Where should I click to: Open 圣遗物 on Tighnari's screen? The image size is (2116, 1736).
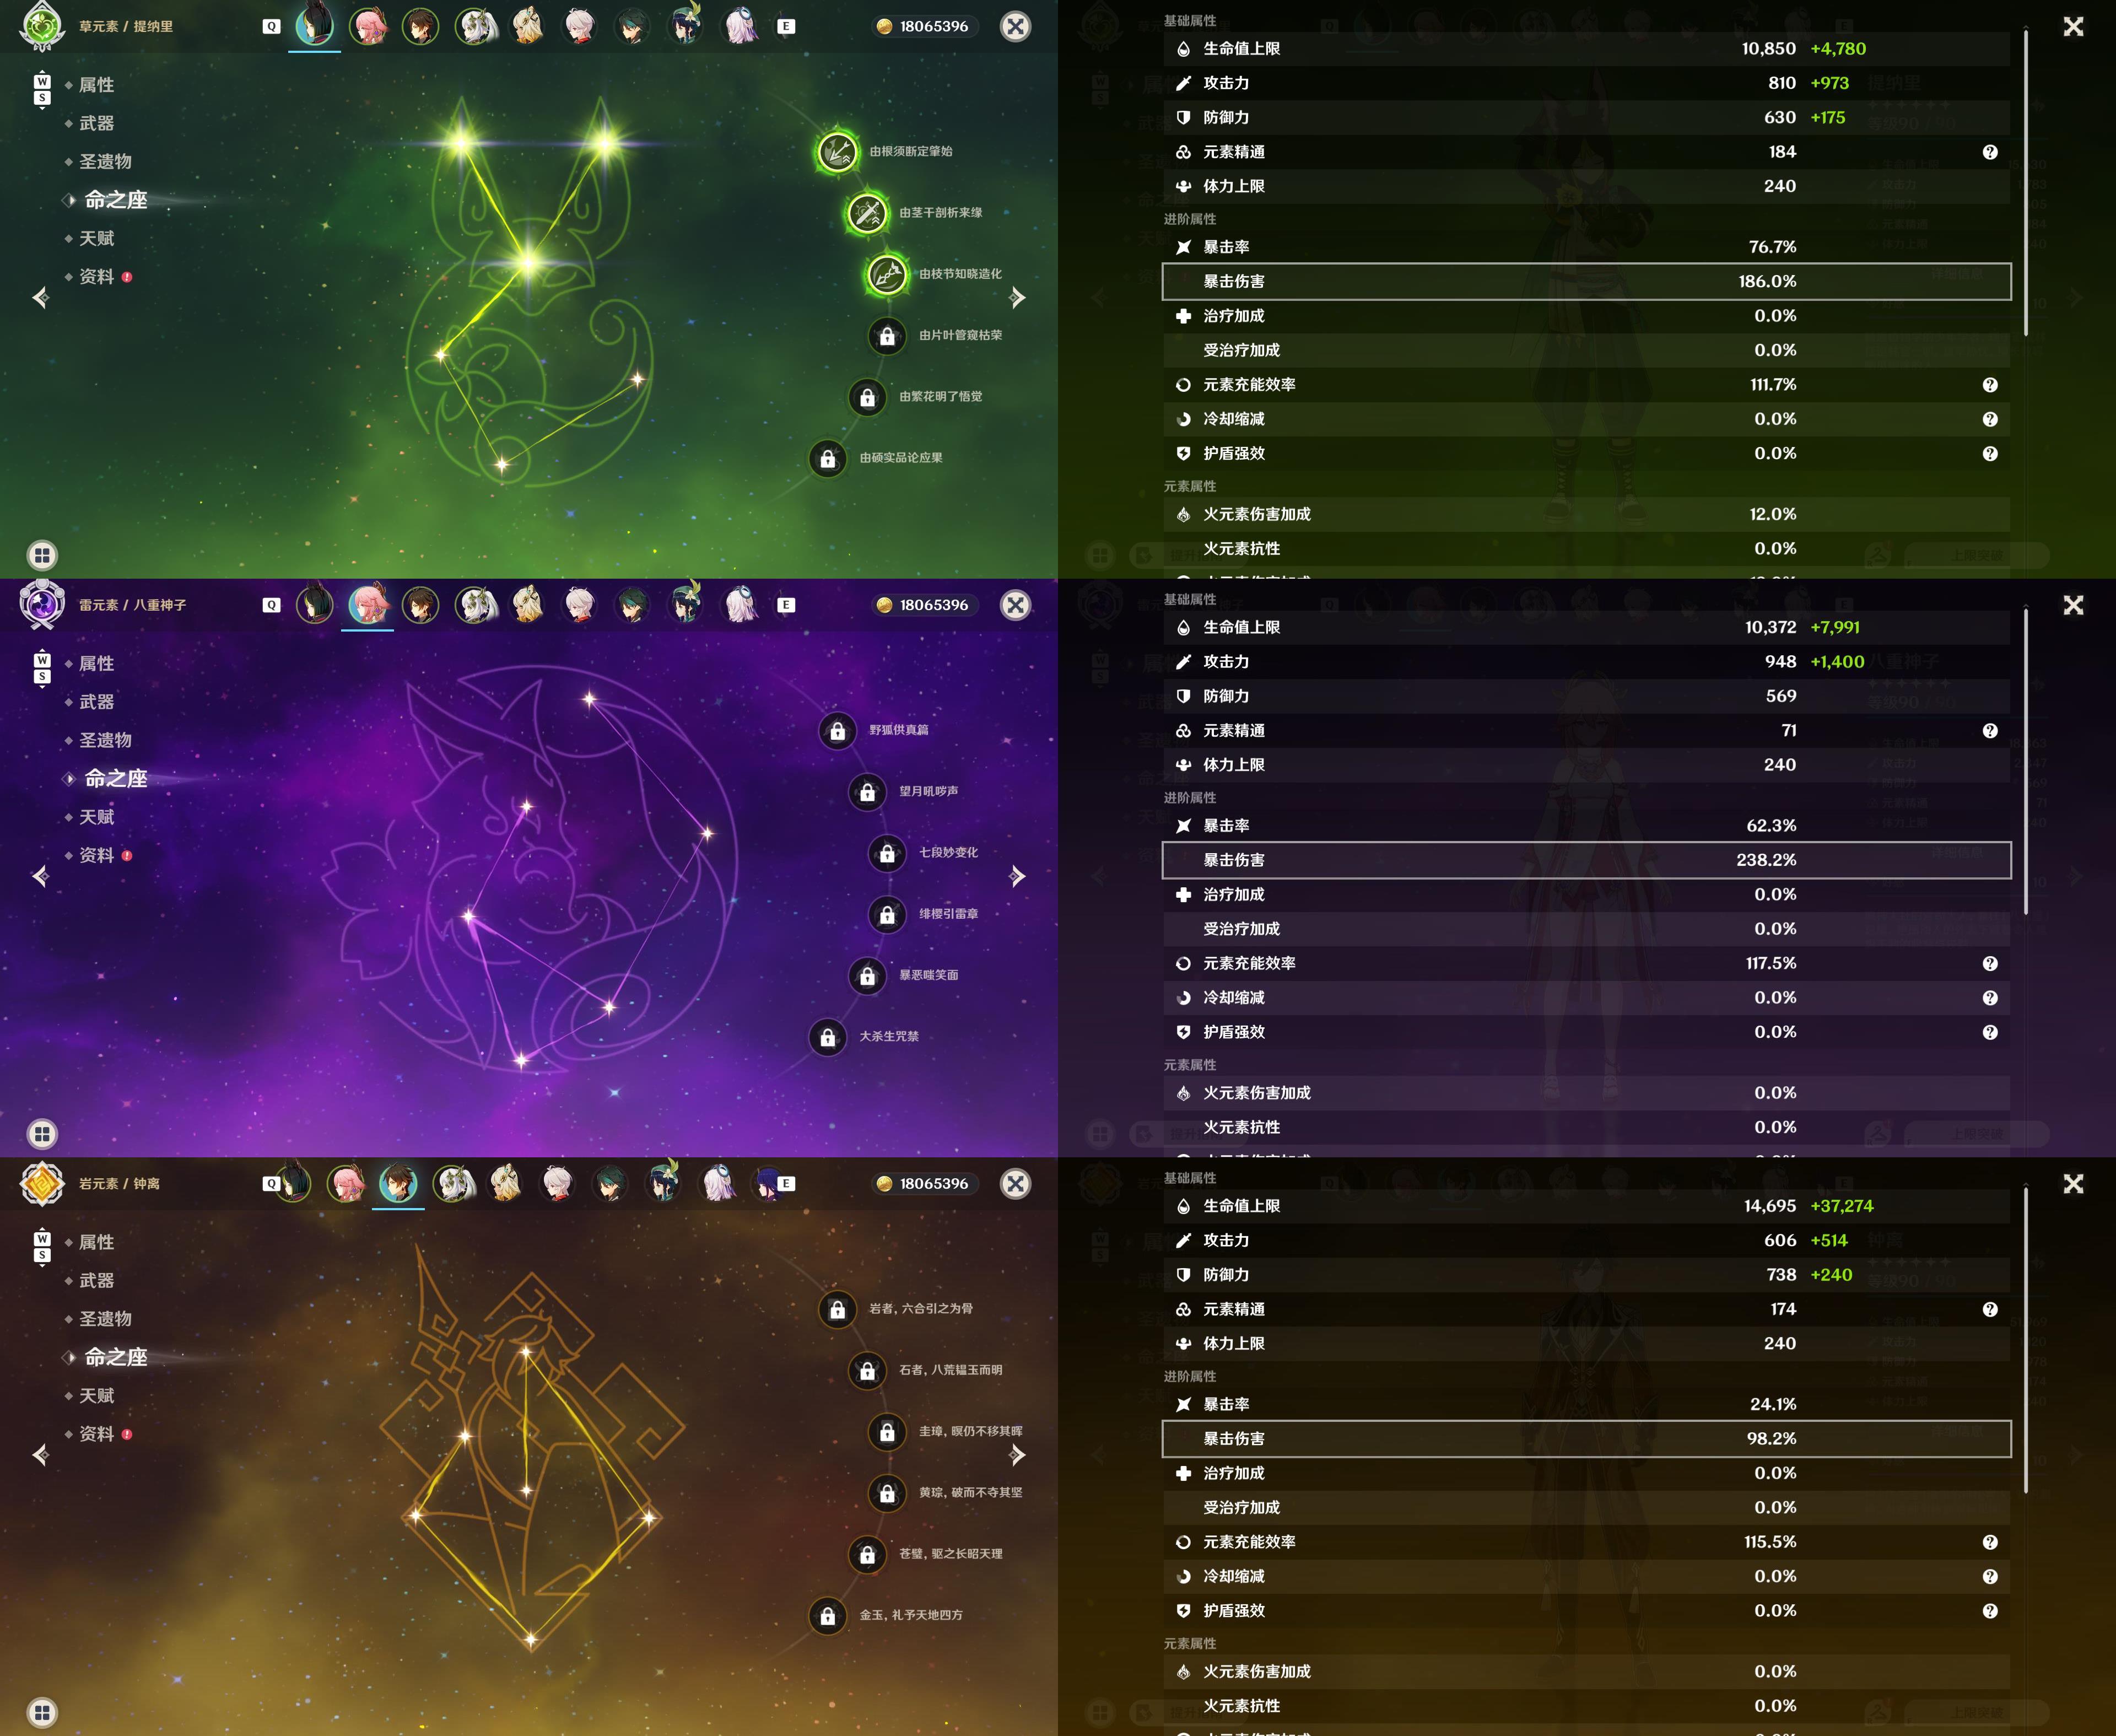pyautogui.click(x=105, y=162)
